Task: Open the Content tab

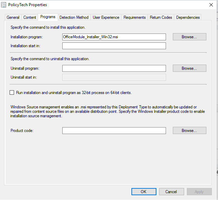Action: pyautogui.click(x=30, y=17)
